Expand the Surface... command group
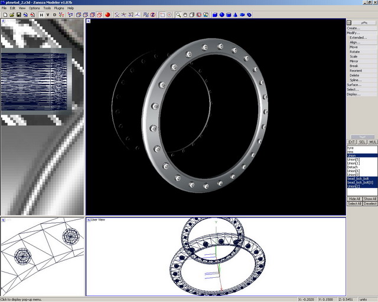This screenshot has height=302, width=378. pos(353,84)
